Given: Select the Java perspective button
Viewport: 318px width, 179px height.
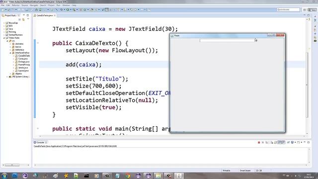Looking at the screenshot, I should (x=313, y=9).
